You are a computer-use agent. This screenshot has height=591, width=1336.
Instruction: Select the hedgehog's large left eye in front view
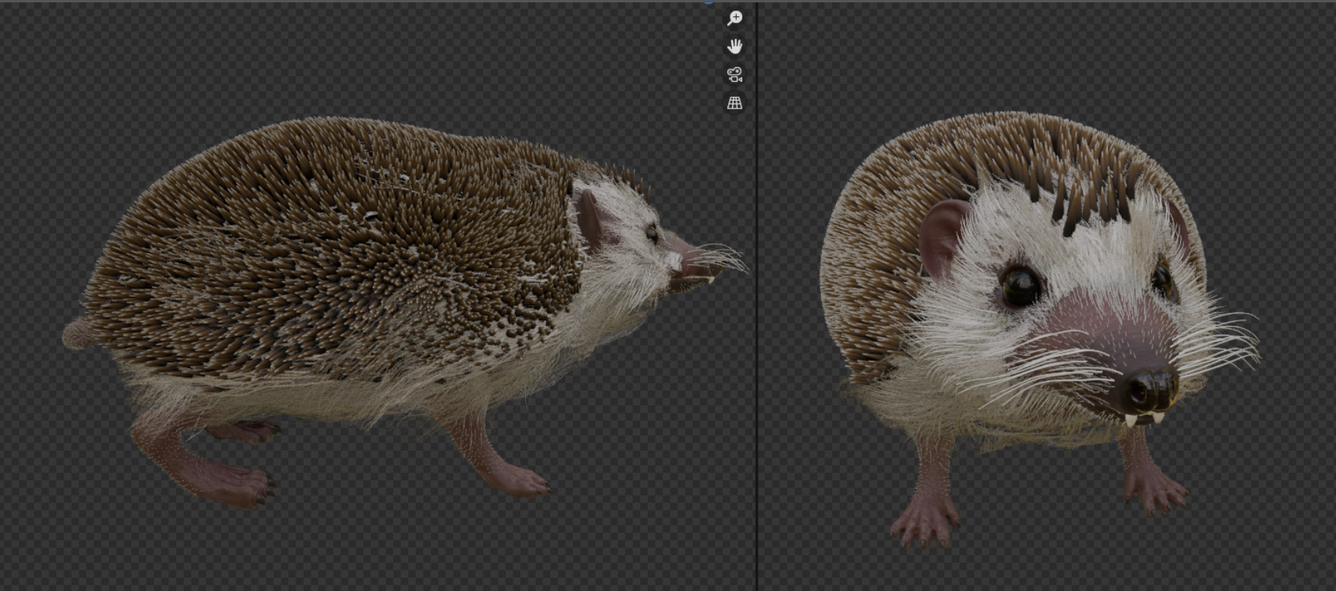[1020, 286]
